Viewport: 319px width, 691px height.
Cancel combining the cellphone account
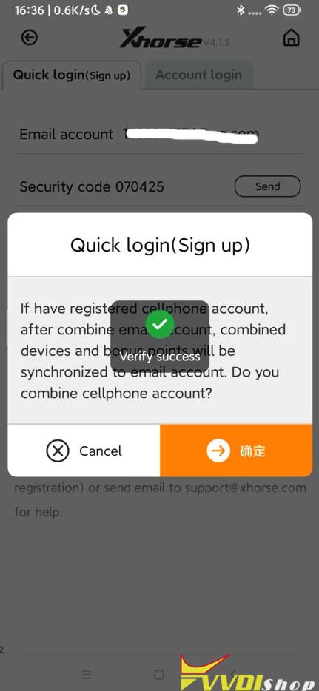(84, 451)
